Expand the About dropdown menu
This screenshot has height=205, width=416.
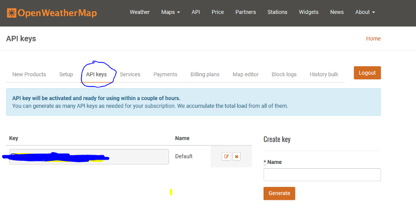pyautogui.click(x=365, y=12)
